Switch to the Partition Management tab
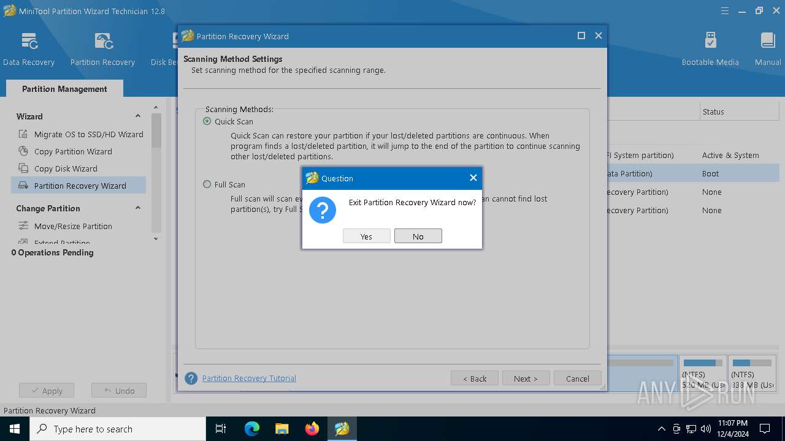The width and height of the screenshot is (785, 441). click(64, 89)
